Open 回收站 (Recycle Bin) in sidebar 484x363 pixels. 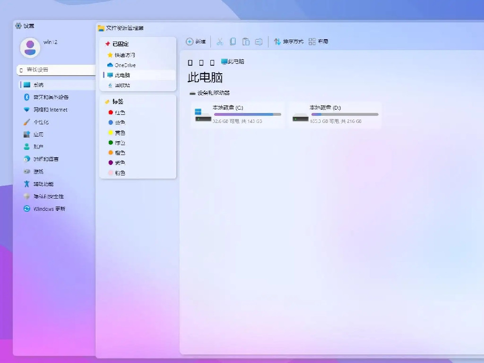point(122,86)
